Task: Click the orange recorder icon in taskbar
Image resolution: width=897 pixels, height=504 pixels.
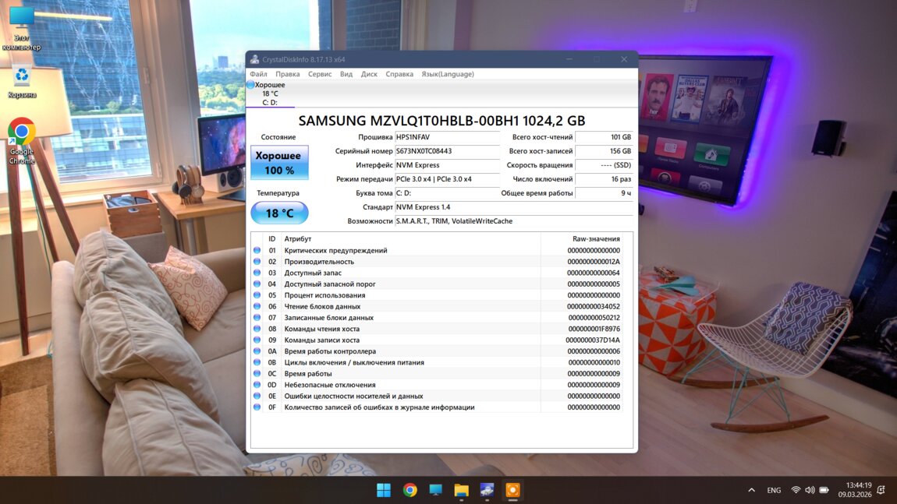Action: click(512, 490)
